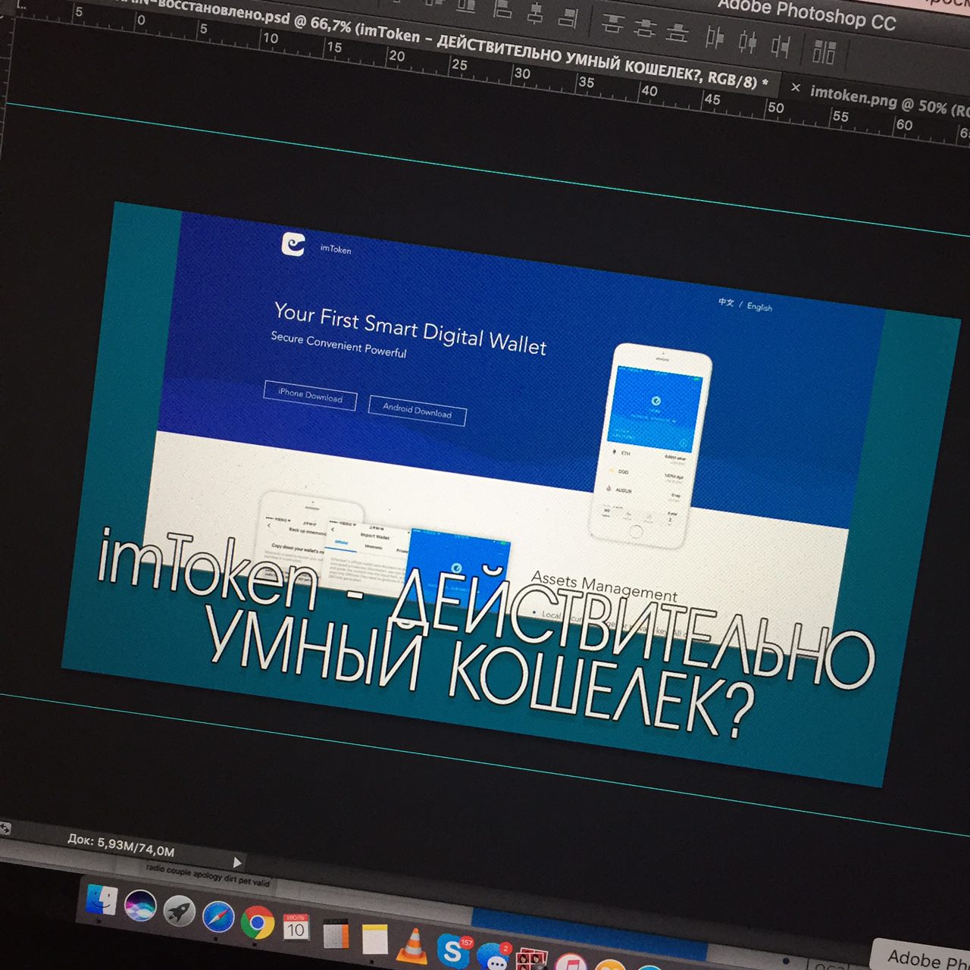
Task: Click the Док: 5,93M/74,0M status readout
Action: tap(121, 845)
